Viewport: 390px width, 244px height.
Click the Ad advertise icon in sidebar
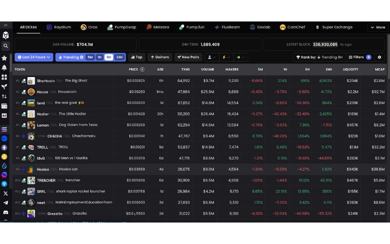[4, 116]
